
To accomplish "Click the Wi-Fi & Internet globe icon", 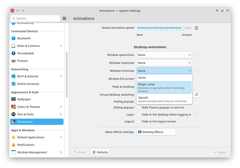I will [14, 76].
